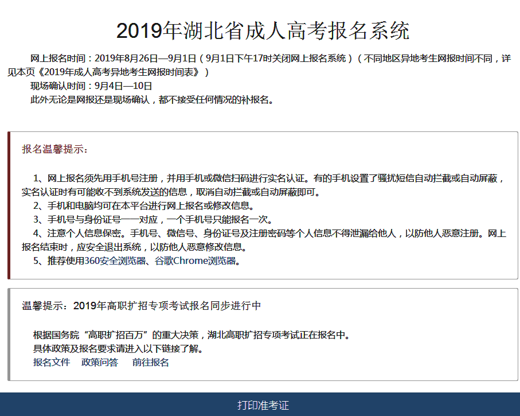Open the 政策问答 link
The image size is (520, 416).
tap(100, 363)
